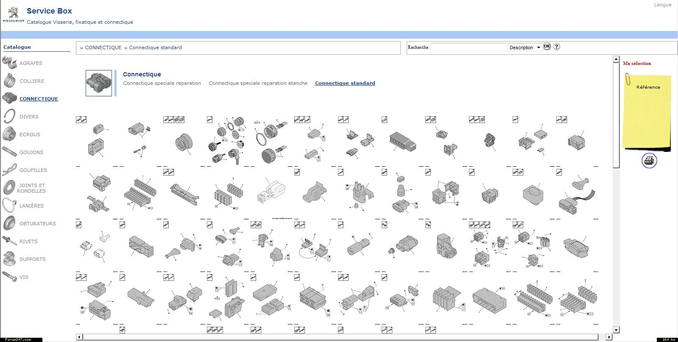
Task: Open the COLLIERS clamp category icon
Action: 9,81
